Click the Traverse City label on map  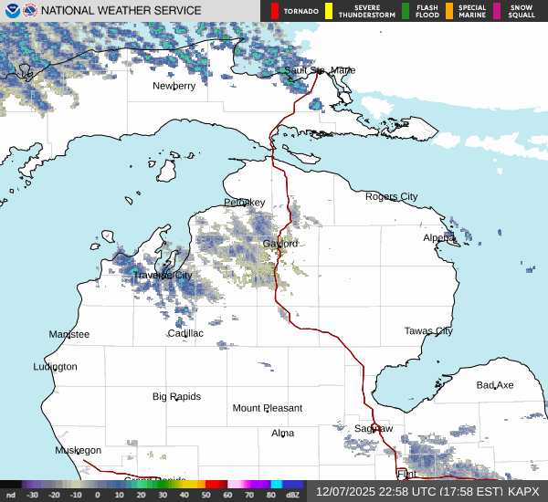[162, 275]
